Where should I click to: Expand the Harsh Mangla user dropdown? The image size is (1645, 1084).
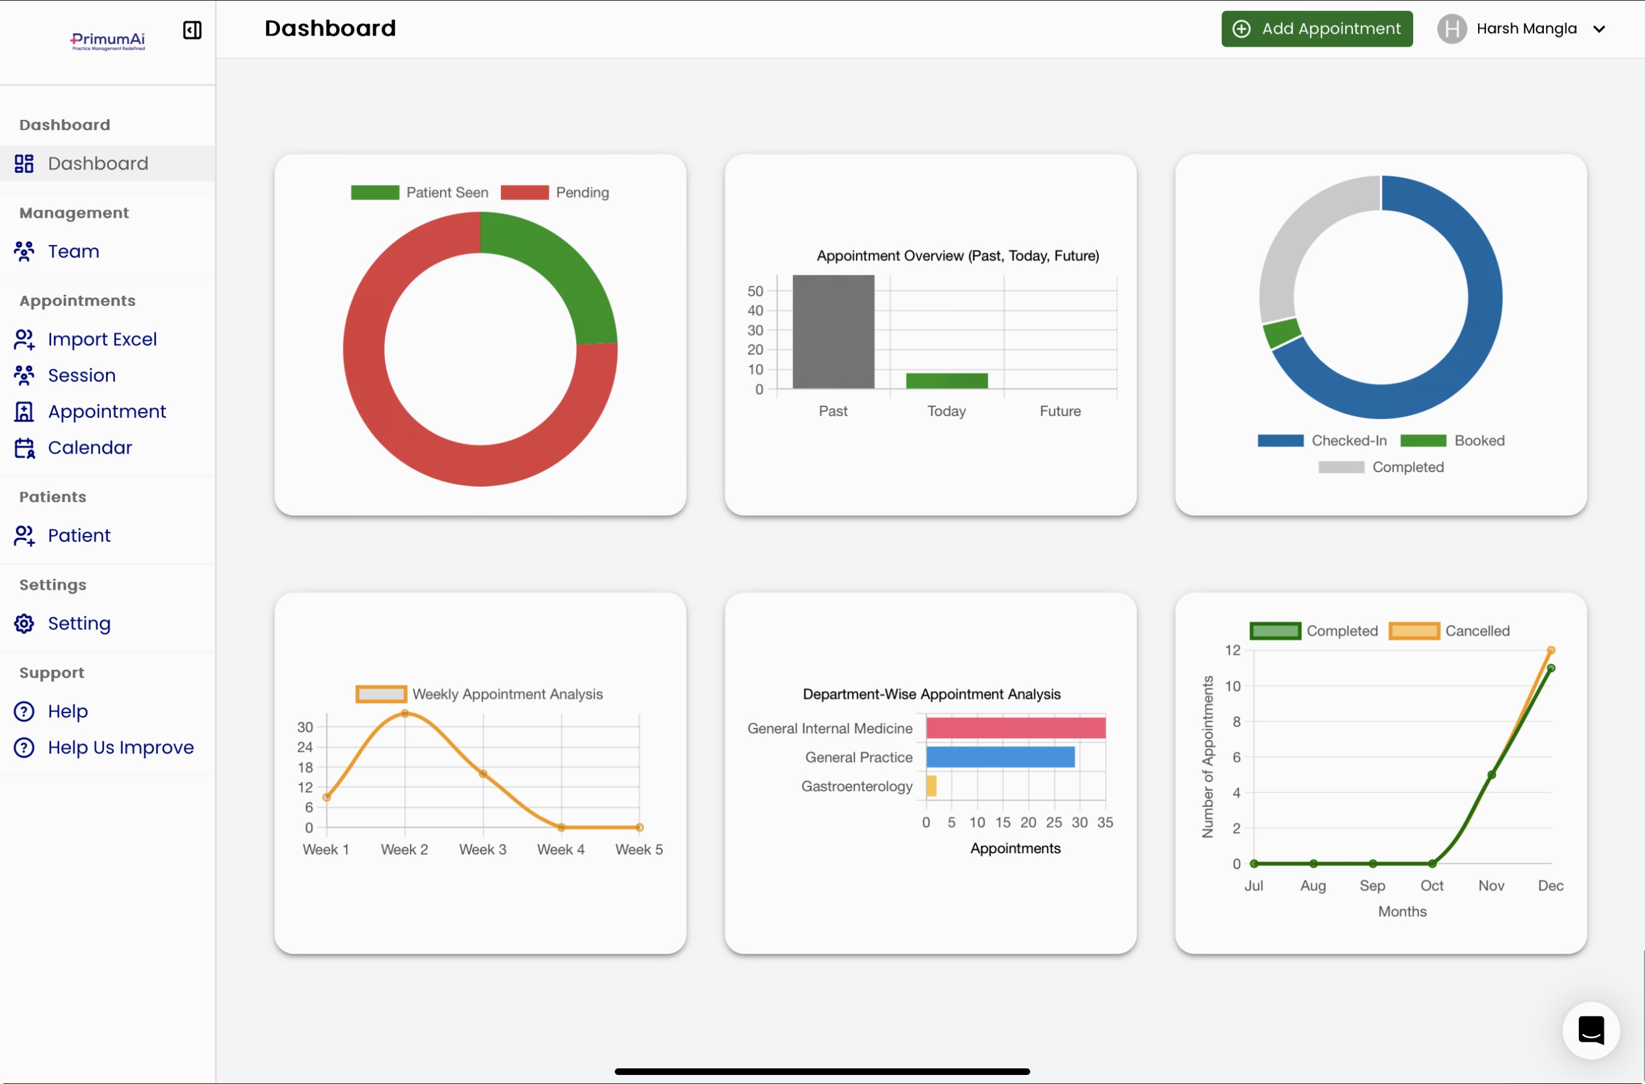click(1599, 29)
